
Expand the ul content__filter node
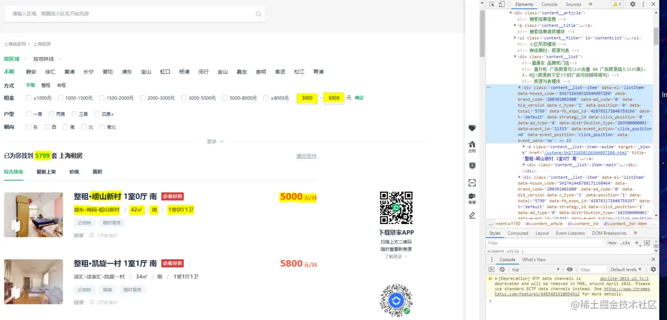(x=515, y=38)
